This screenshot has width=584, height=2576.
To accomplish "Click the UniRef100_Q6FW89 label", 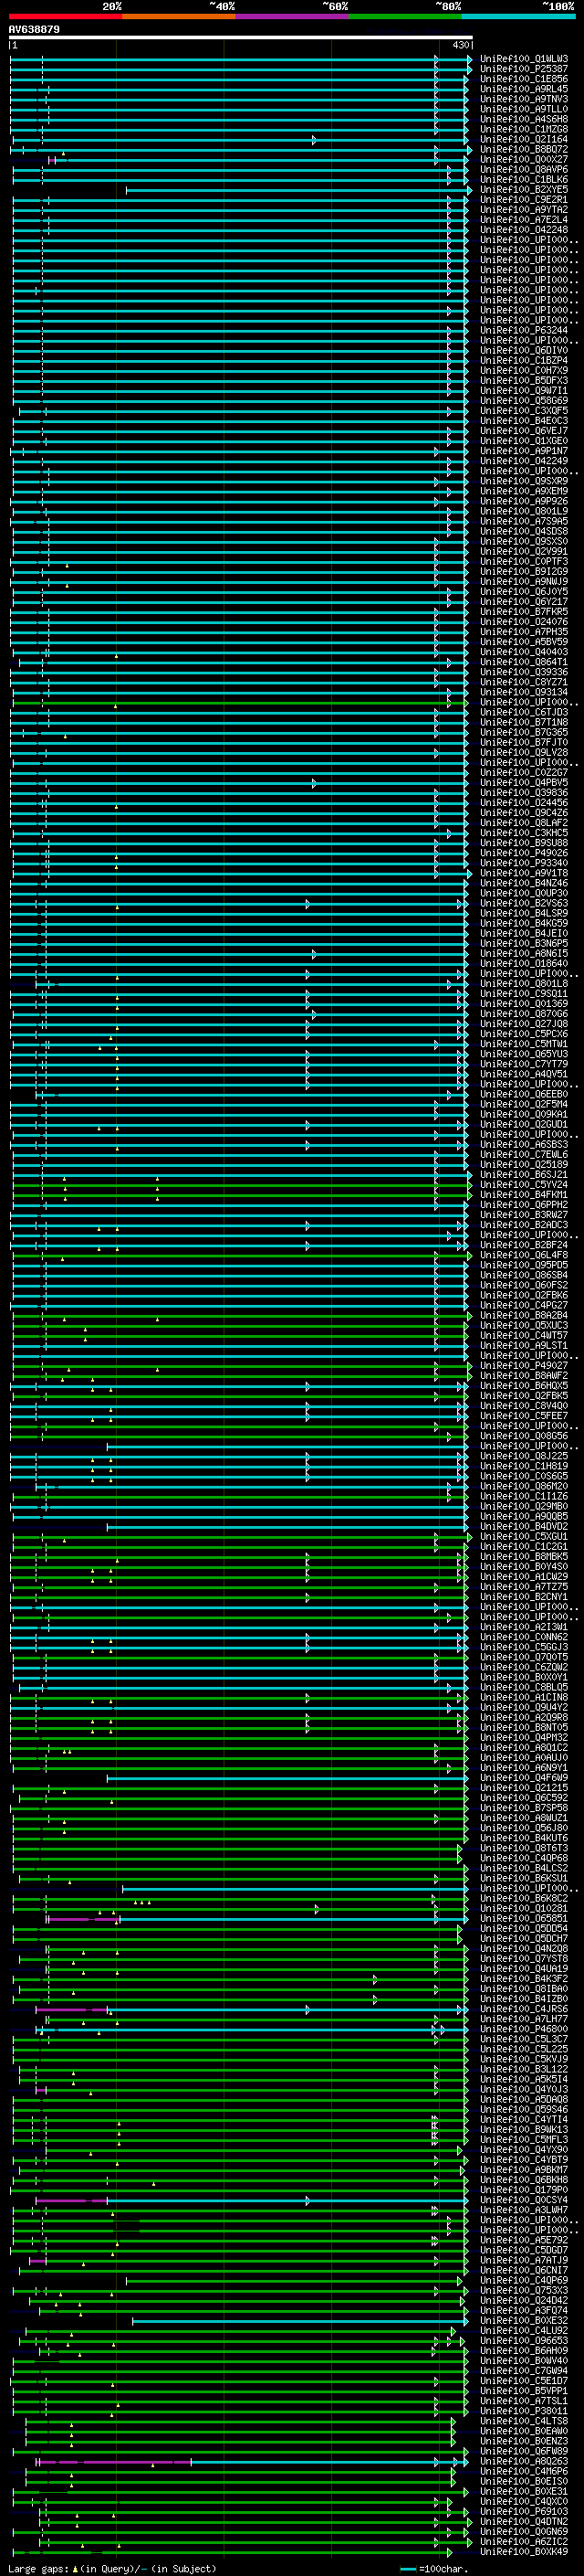I will [x=524, y=2451].
